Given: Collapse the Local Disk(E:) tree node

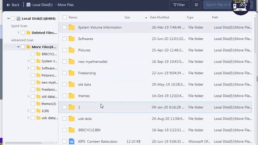Looking at the screenshot, I should pos(8,19).
